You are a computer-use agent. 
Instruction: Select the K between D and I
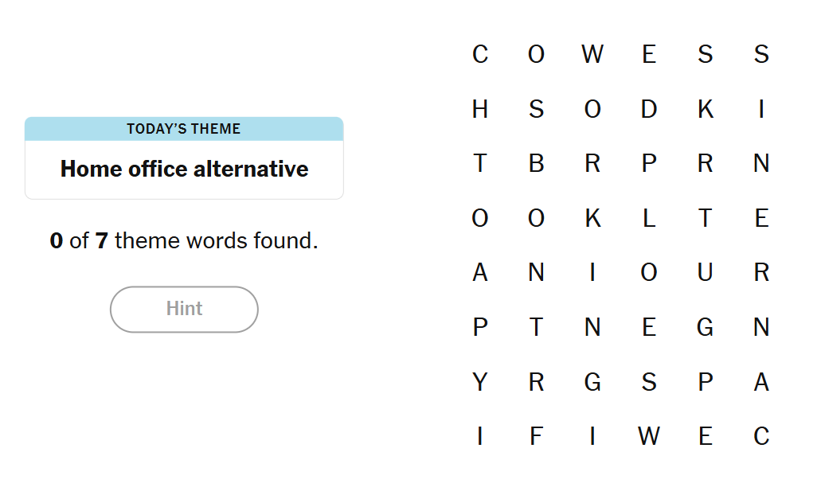tap(705, 109)
